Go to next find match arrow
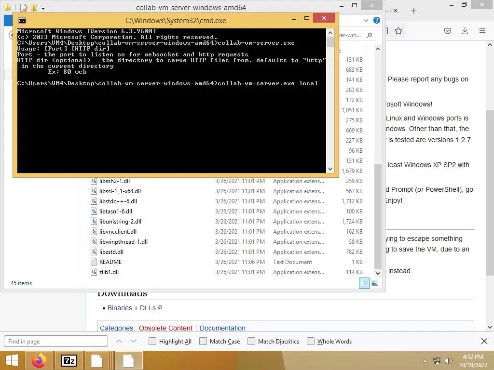Image resolution: width=494 pixels, height=370 pixels. click(134, 341)
